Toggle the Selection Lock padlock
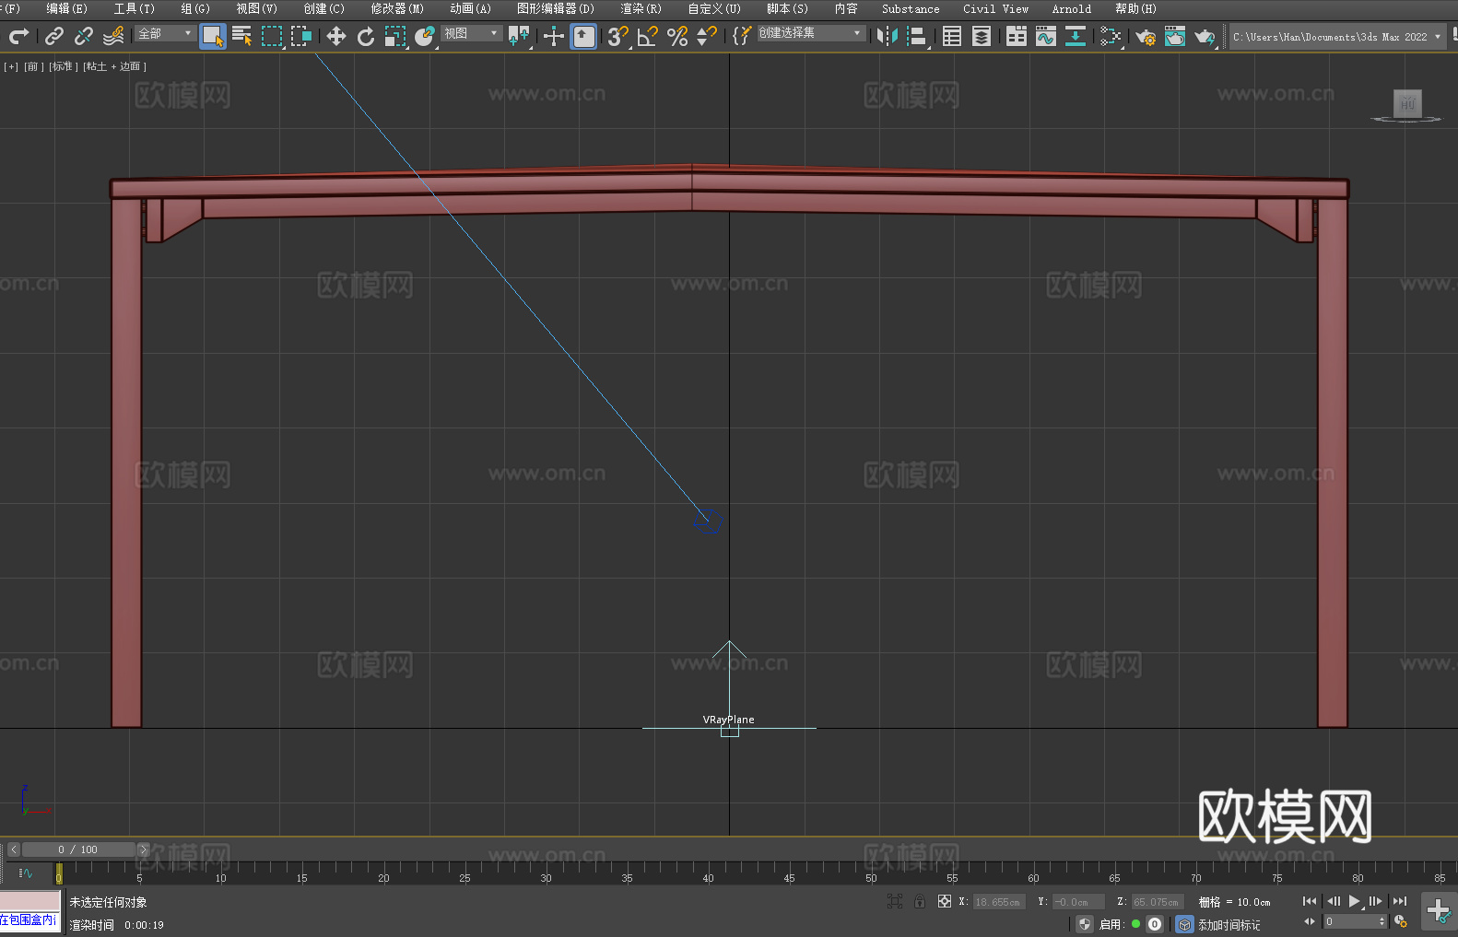Viewport: 1458px width, 937px height. click(x=920, y=901)
